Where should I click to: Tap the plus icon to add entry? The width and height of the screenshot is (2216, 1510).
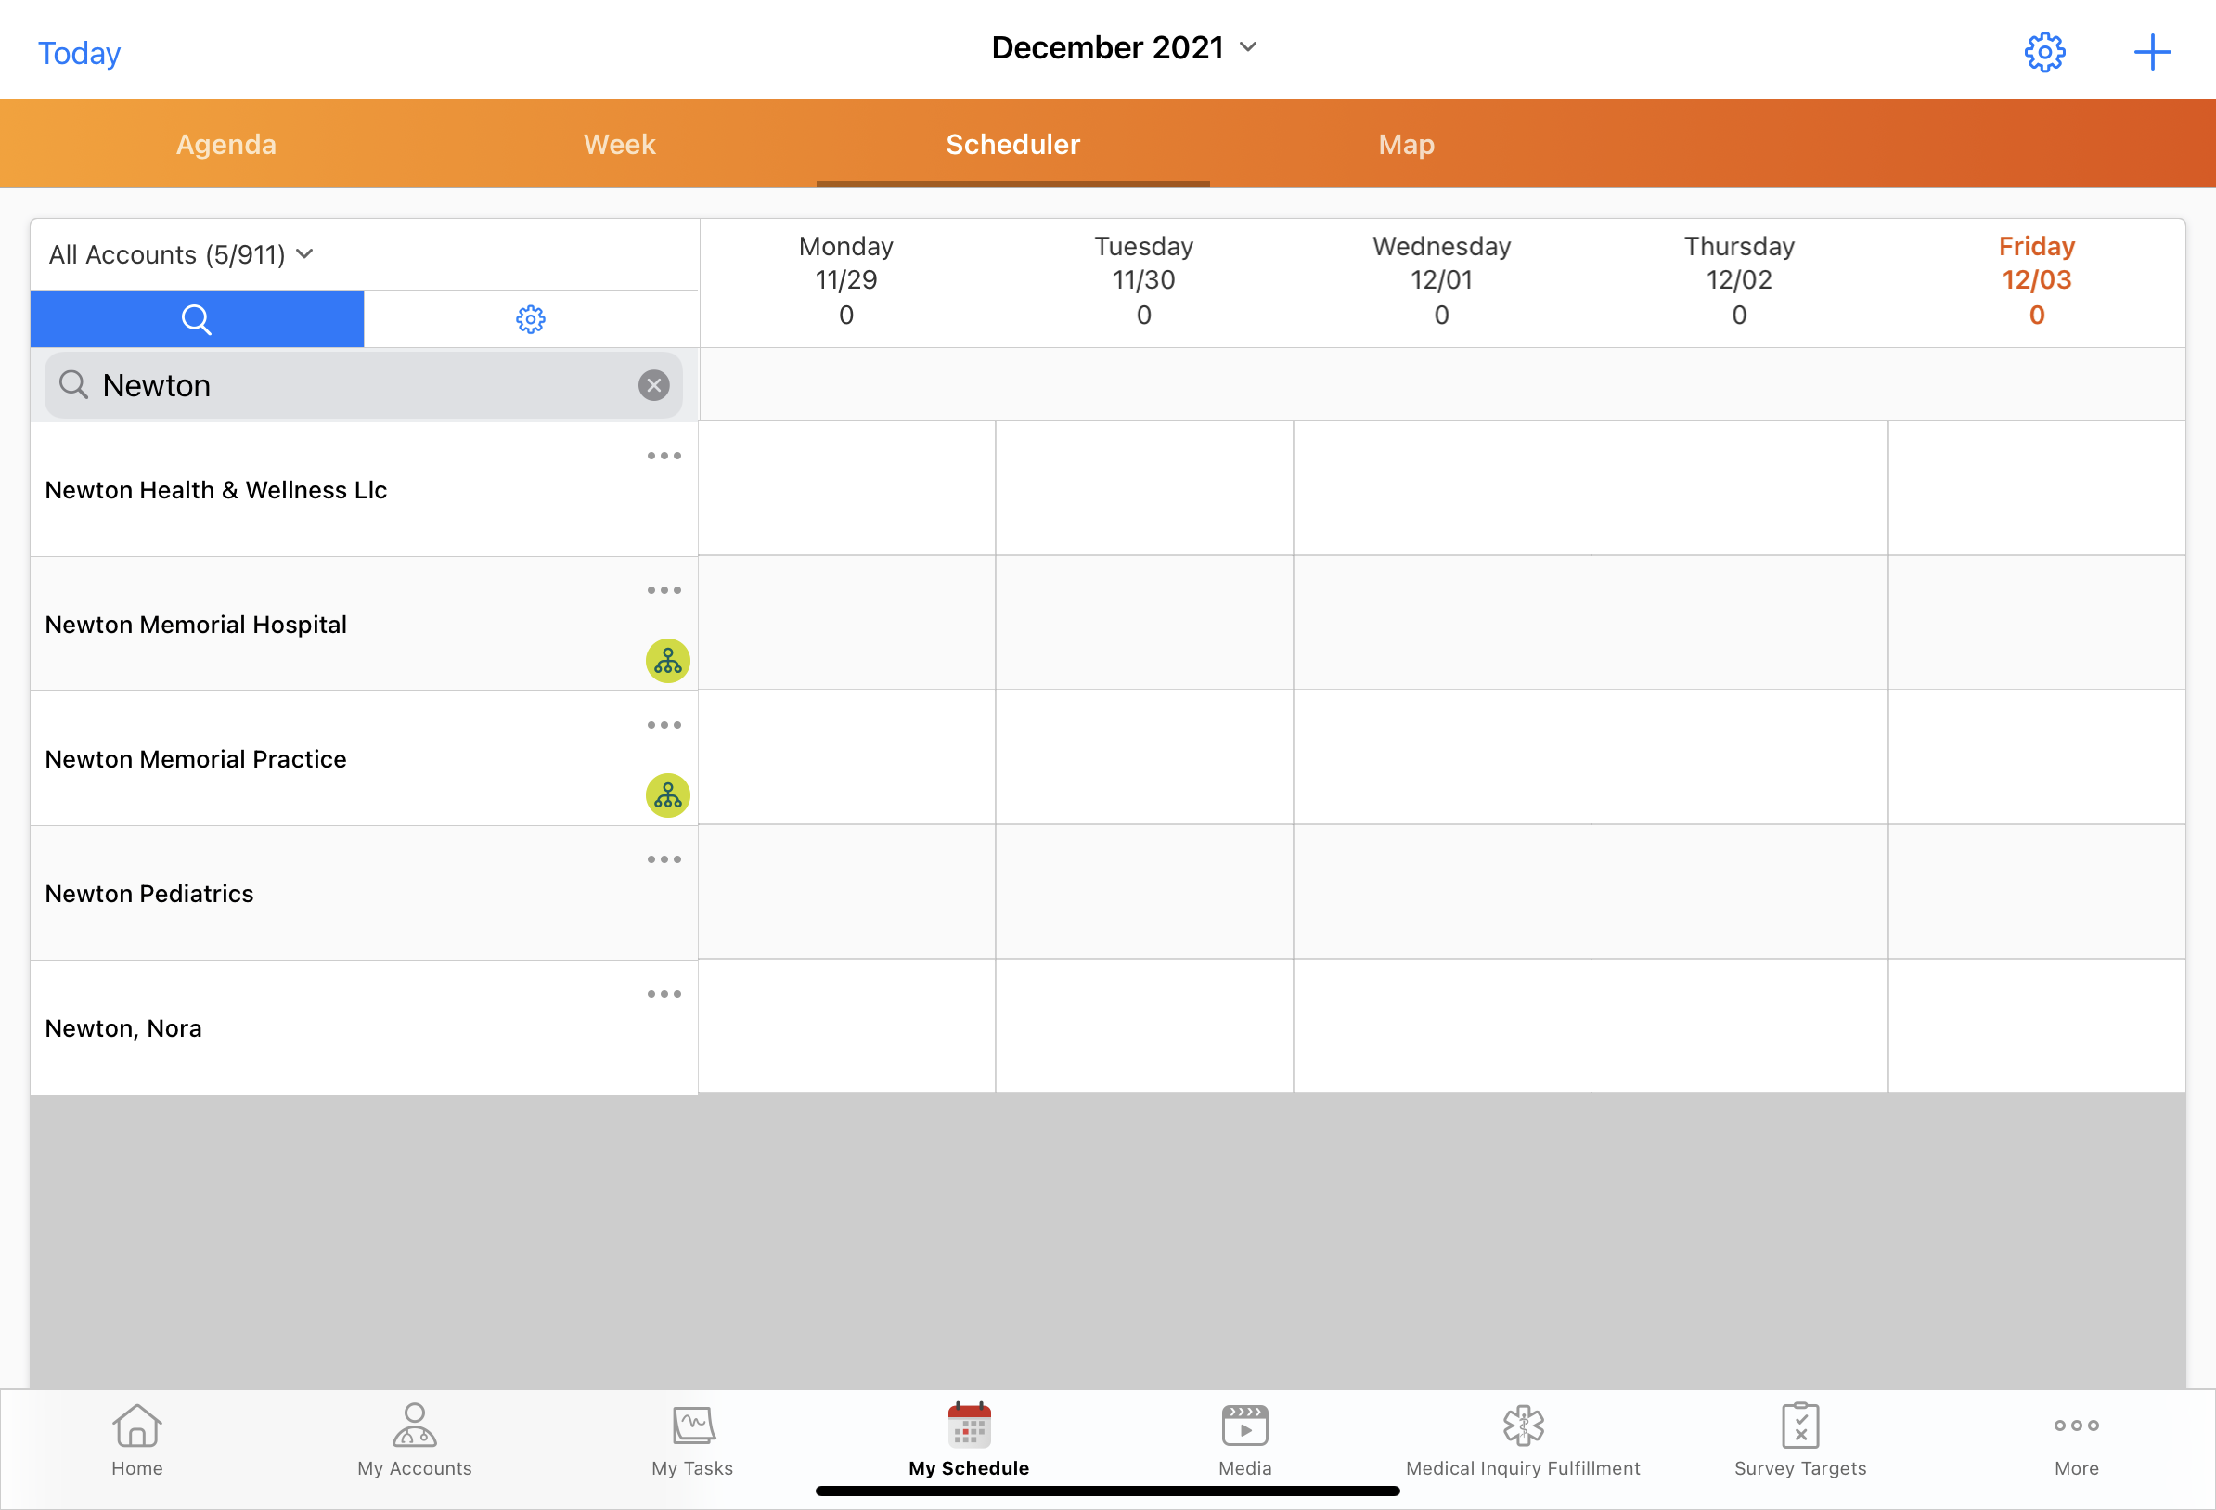[x=2151, y=53]
